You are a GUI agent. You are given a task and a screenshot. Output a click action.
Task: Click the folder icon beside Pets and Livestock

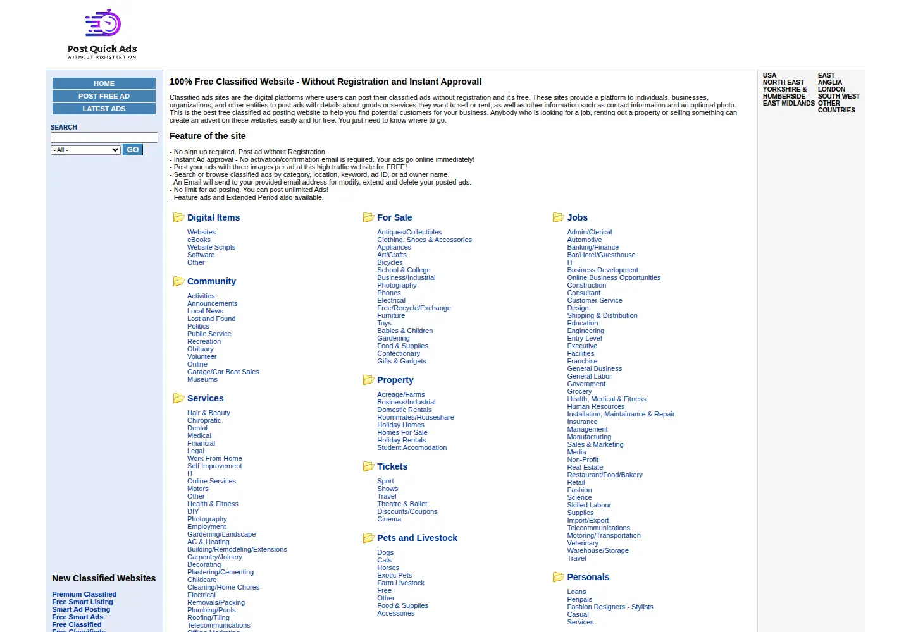pos(368,538)
